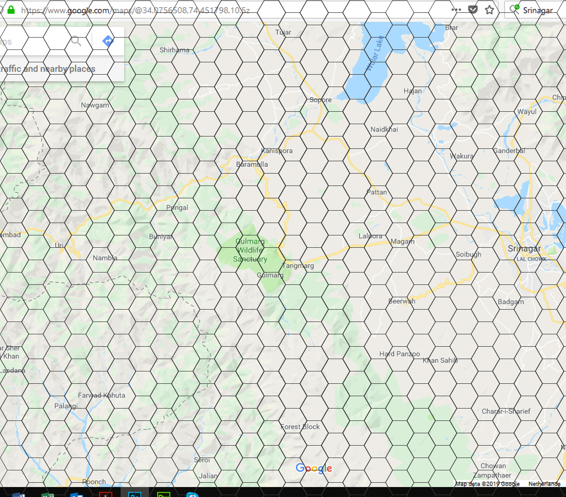566x497 pixels.
Task: Click the Charar-i-Sharief label
Action: (x=506, y=411)
